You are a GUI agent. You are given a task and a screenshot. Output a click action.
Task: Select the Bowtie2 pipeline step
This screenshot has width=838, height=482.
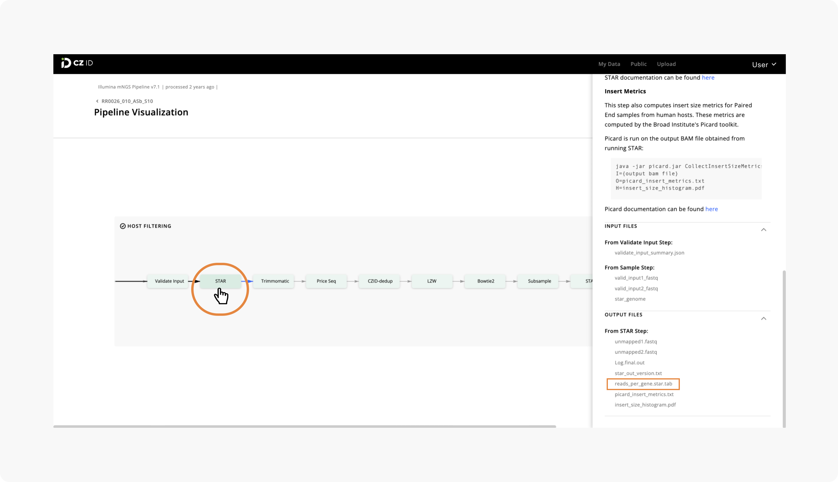click(x=486, y=281)
